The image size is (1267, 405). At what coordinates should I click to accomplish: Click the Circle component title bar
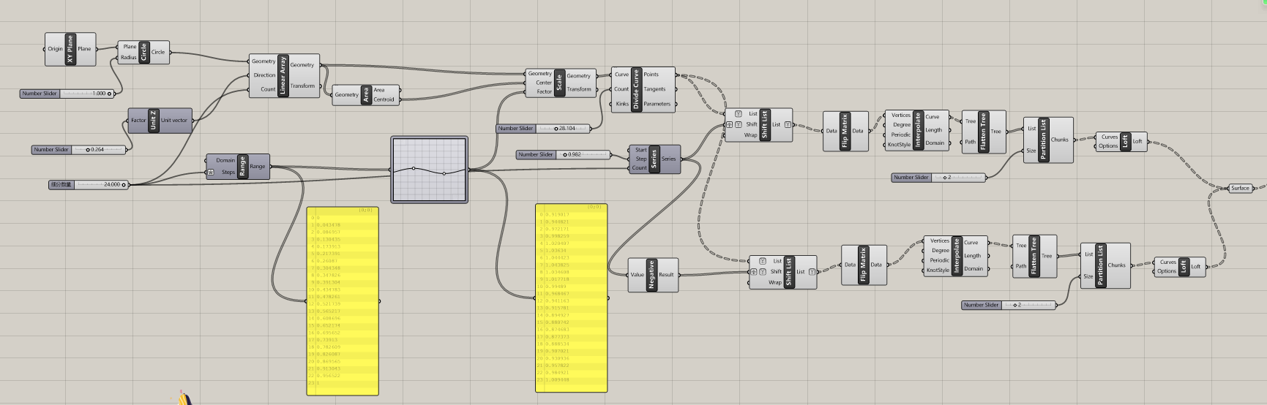click(143, 52)
